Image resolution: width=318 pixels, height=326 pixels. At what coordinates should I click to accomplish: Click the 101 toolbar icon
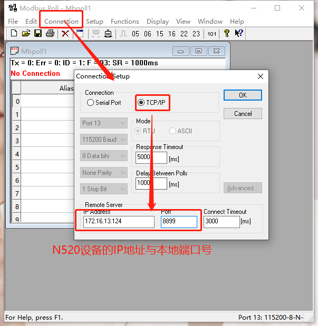point(211,34)
